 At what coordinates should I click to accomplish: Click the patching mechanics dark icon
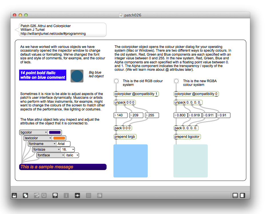point(77,195)
